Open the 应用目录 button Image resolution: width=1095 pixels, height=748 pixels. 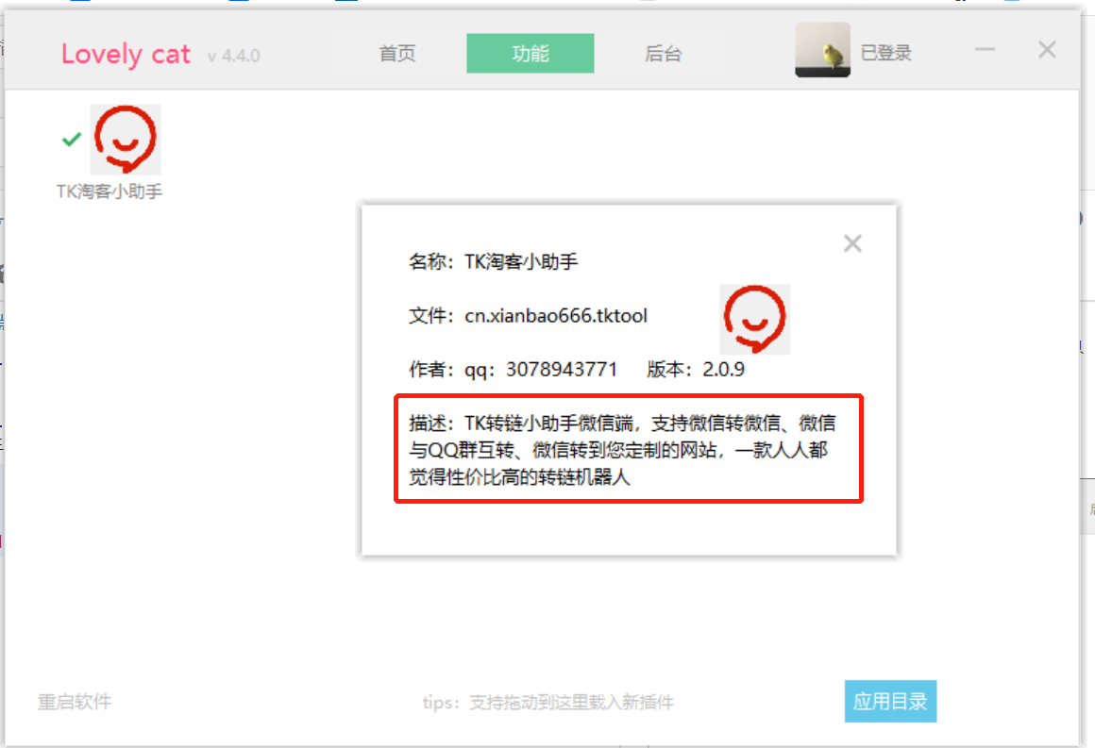890,701
